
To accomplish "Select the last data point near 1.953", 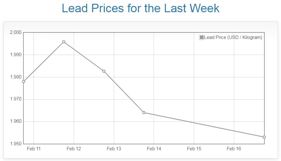I will pyautogui.click(x=264, y=137).
